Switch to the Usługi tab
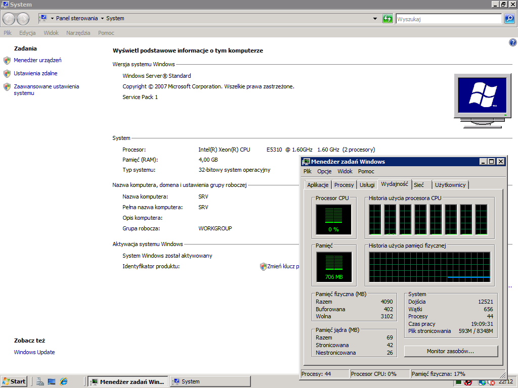The image size is (518, 388). (367, 185)
